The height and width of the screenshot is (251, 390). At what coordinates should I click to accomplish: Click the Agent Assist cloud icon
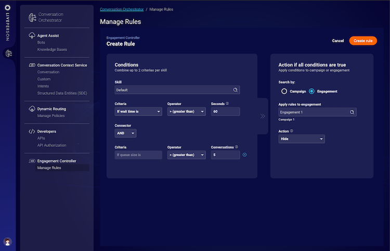click(32, 35)
